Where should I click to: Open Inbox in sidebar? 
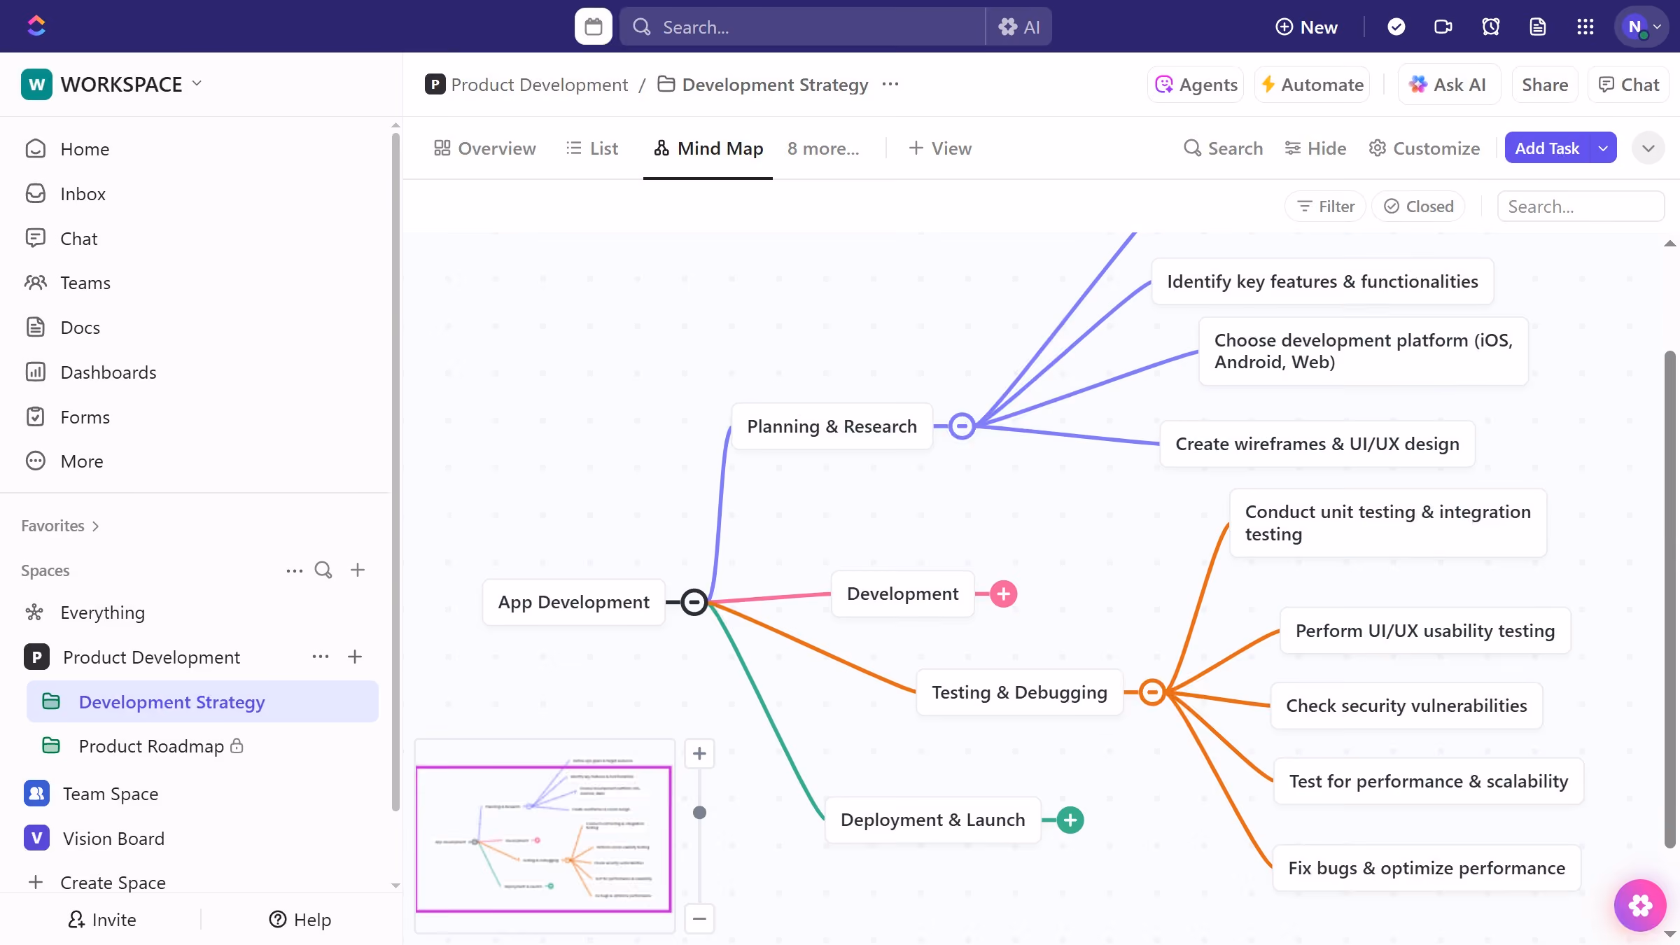pos(83,194)
